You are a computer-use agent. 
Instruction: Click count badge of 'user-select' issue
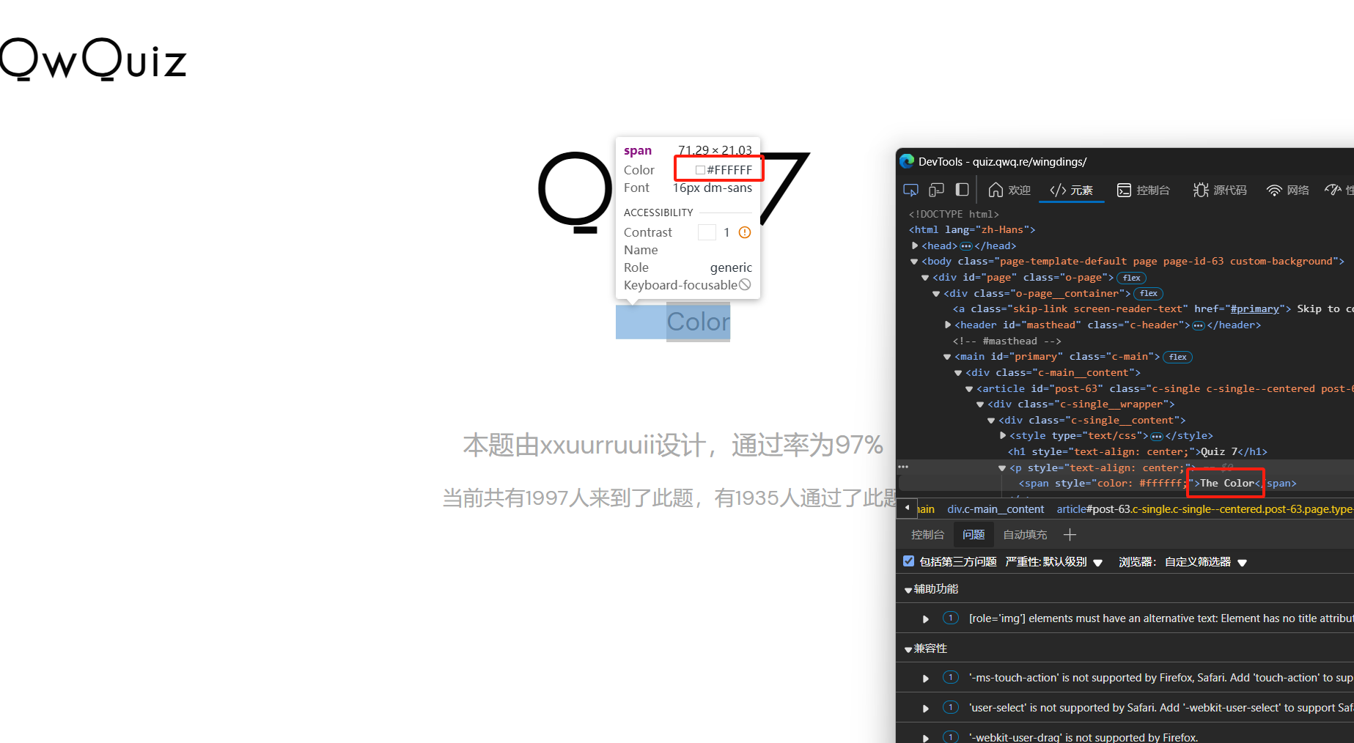(x=950, y=707)
